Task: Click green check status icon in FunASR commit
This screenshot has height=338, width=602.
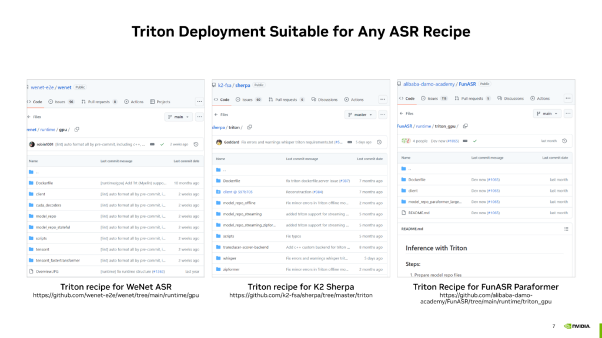Action: click(474, 141)
